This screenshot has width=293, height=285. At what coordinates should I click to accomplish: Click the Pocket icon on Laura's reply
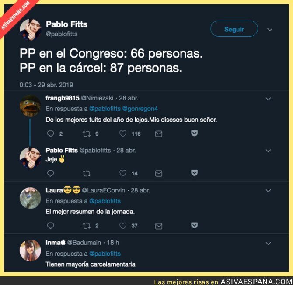point(194,225)
